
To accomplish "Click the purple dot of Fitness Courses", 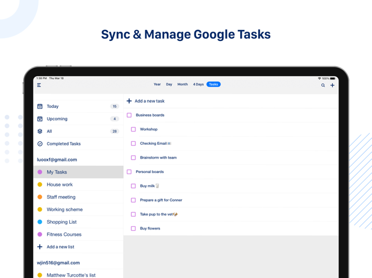I will pyautogui.click(x=40, y=235).
